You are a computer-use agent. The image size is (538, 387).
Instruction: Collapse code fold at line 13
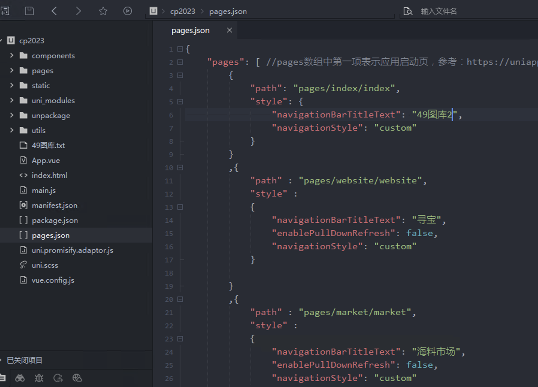point(180,207)
